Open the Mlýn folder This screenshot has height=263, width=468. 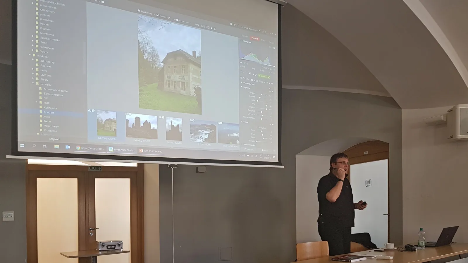(47, 117)
